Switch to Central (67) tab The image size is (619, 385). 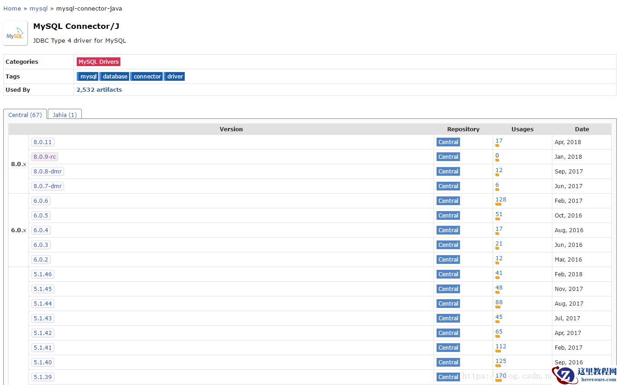click(25, 115)
